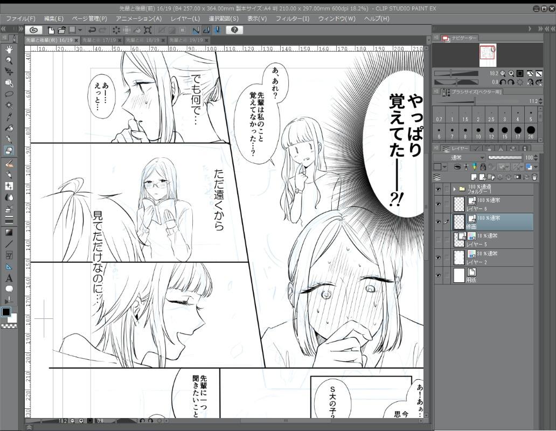Create new raster layer icon
The width and height of the screenshot is (556, 431).
point(474,177)
